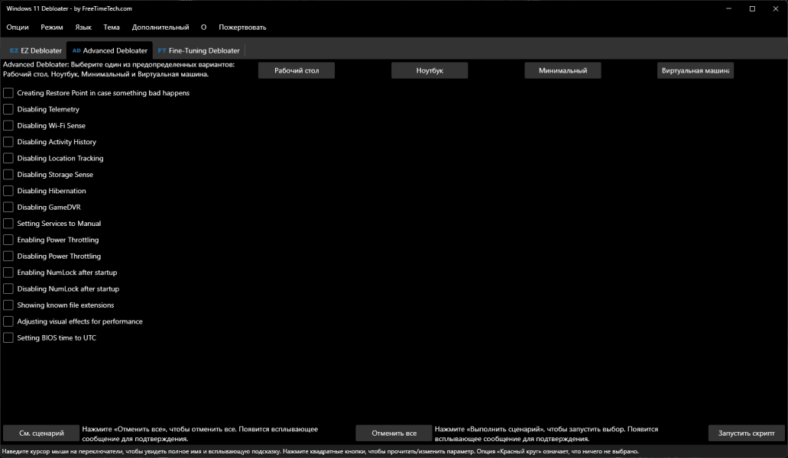This screenshot has width=788, height=458.
Task: Tick Disabling Location Tracking checkbox
Action: pyautogui.click(x=8, y=158)
